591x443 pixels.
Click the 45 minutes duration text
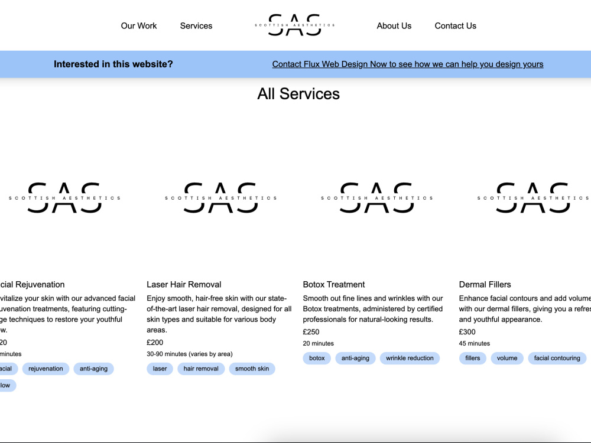[x=474, y=344]
